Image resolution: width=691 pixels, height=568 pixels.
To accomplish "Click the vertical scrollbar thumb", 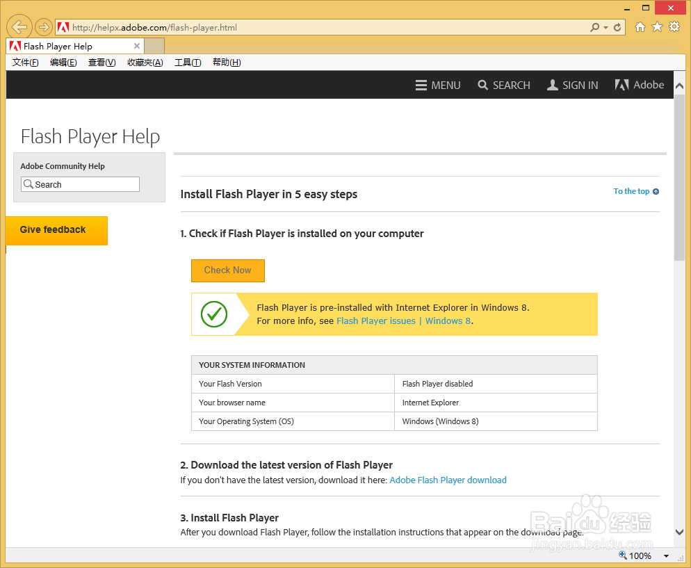I will click(x=679, y=177).
